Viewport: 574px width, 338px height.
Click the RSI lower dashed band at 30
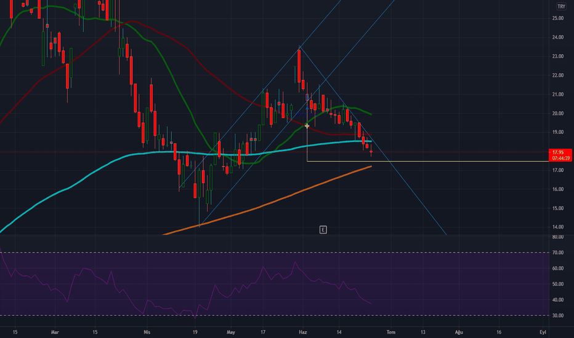pyautogui.click(x=275, y=315)
